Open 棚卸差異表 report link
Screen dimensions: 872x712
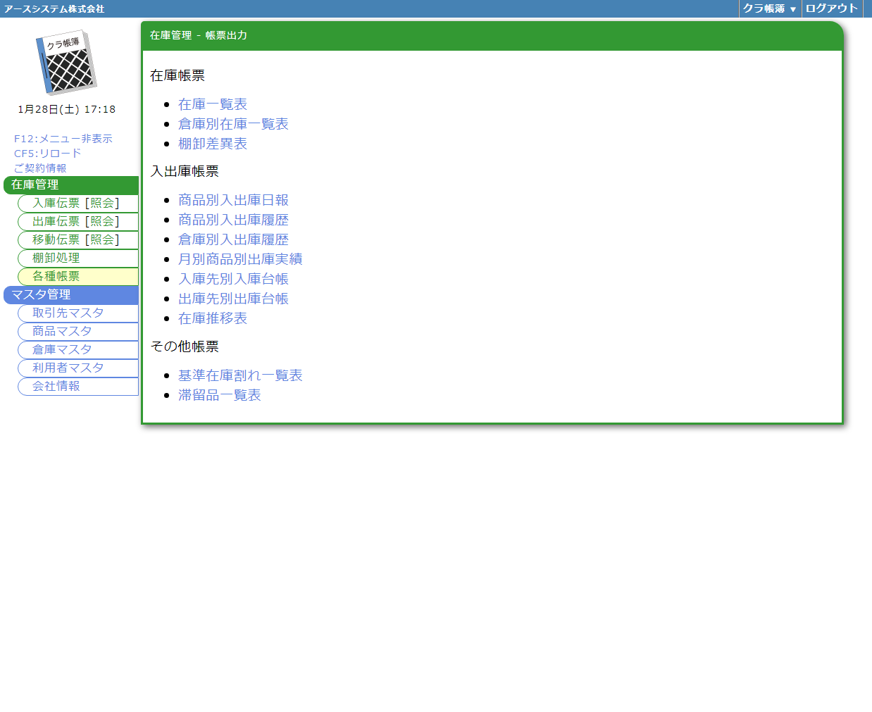pos(213,144)
